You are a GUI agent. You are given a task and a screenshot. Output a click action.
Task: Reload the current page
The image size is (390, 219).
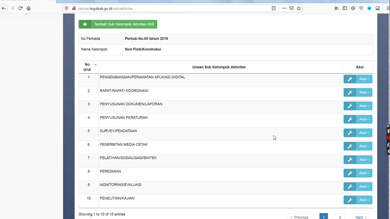point(20,8)
